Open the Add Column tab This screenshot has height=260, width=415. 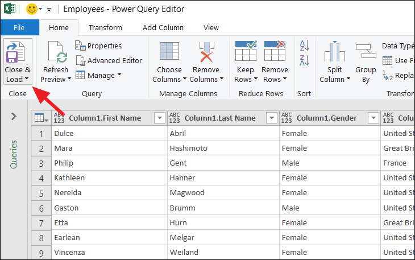click(163, 27)
